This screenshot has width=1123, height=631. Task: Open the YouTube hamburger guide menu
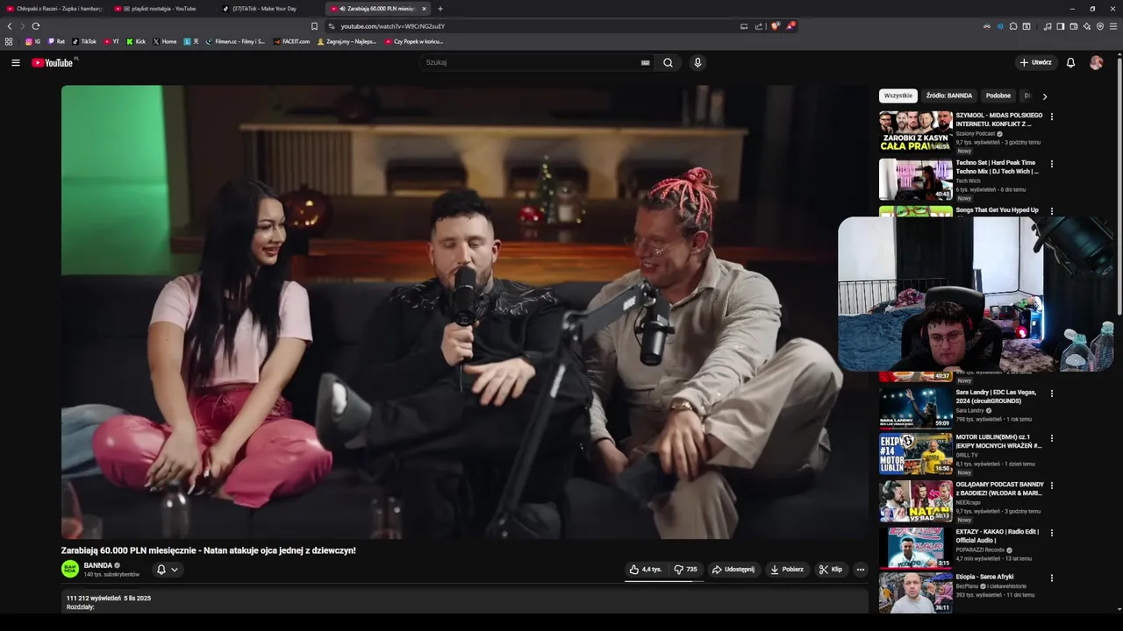click(x=15, y=62)
